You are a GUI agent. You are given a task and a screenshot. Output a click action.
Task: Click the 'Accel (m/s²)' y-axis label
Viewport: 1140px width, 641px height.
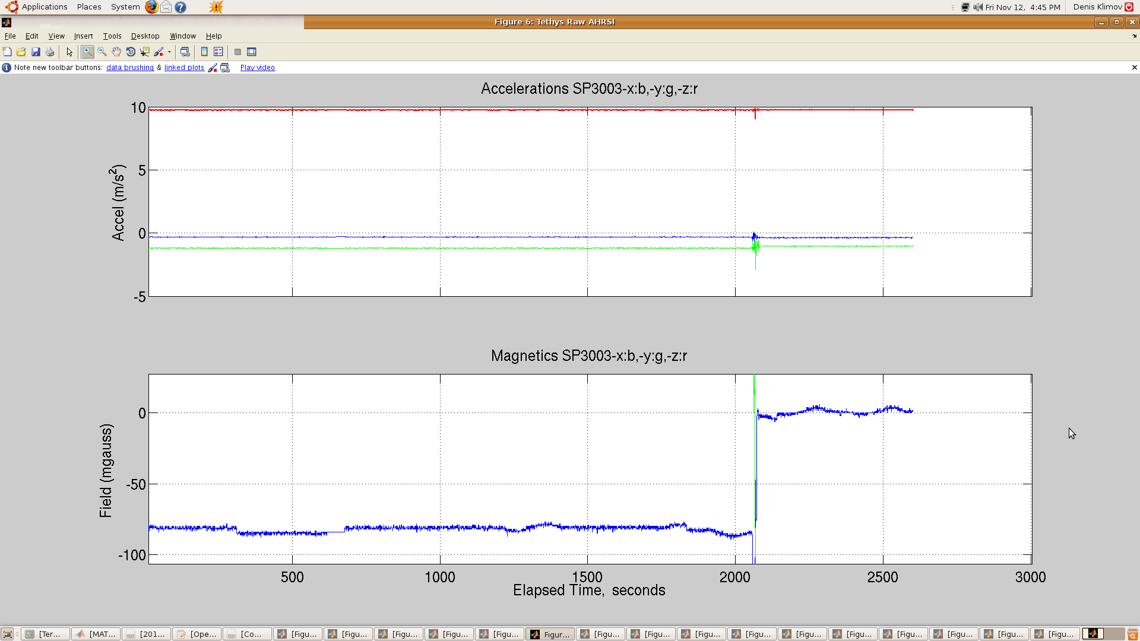tap(118, 202)
